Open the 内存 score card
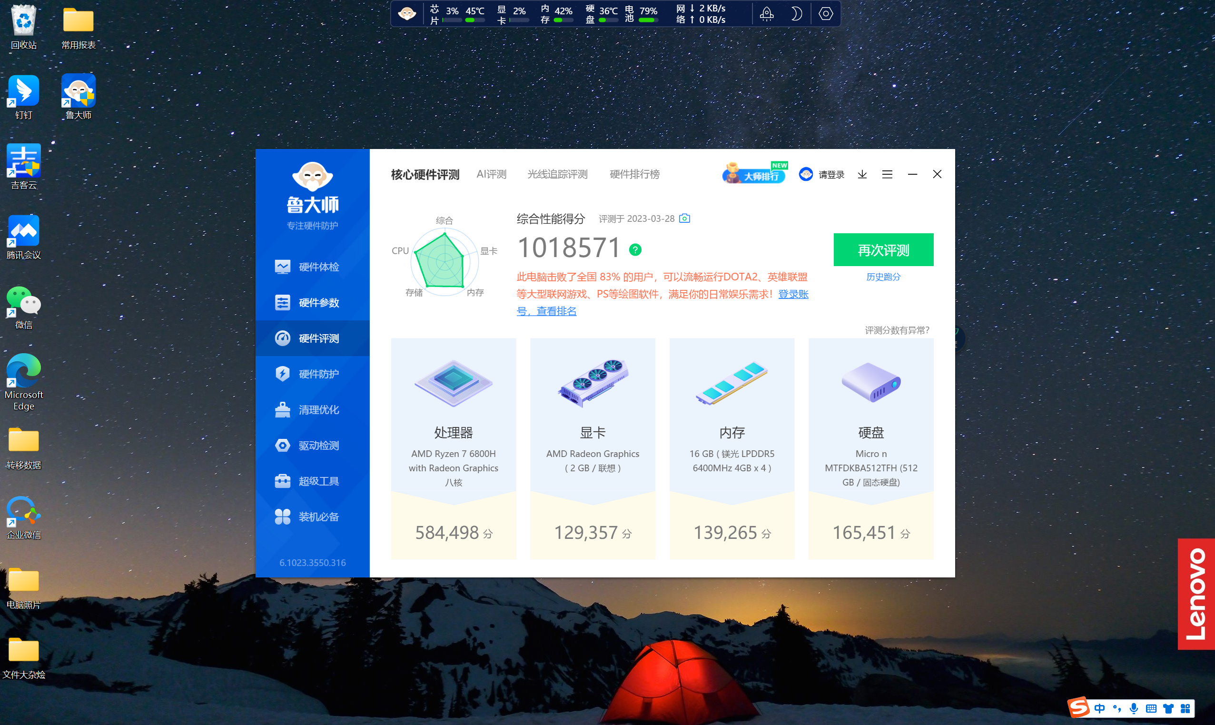Screen dimensions: 1215x725 click(732, 448)
